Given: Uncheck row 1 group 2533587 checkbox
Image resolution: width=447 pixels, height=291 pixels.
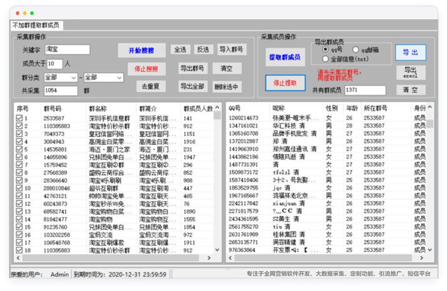Looking at the screenshot, I should tap(19, 119).
